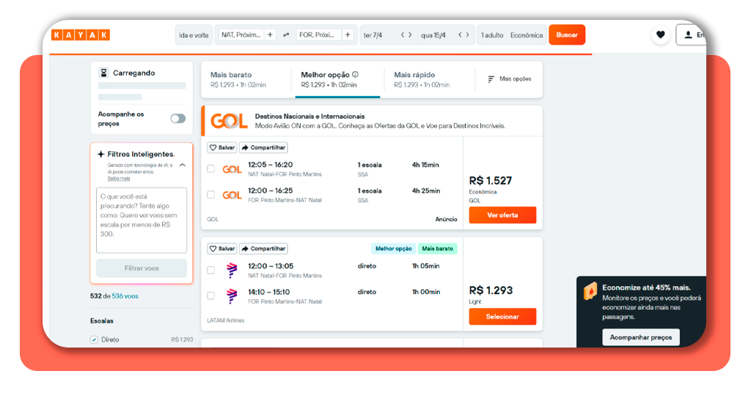The width and height of the screenshot is (751, 393).
Task: Open the Ida e volta trip type dropdown
Action: click(194, 35)
